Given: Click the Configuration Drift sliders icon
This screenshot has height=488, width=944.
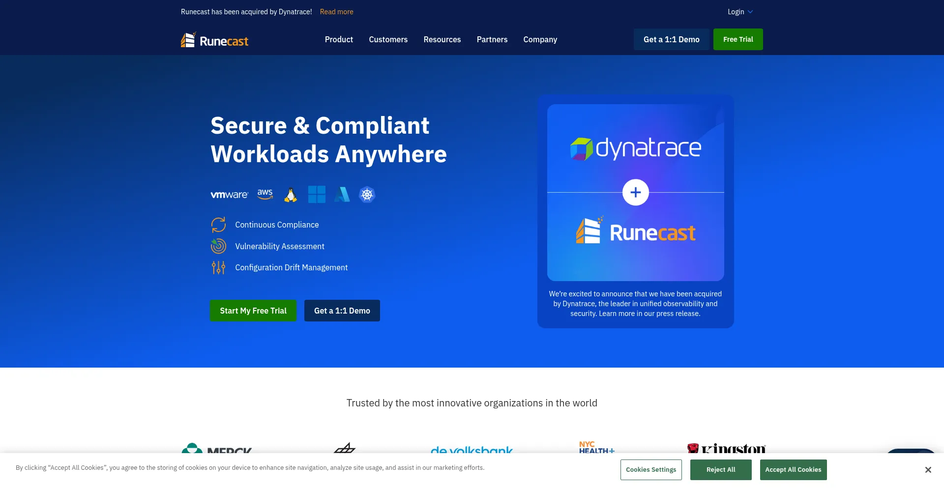Looking at the screenshot, I should click(218, 268).
